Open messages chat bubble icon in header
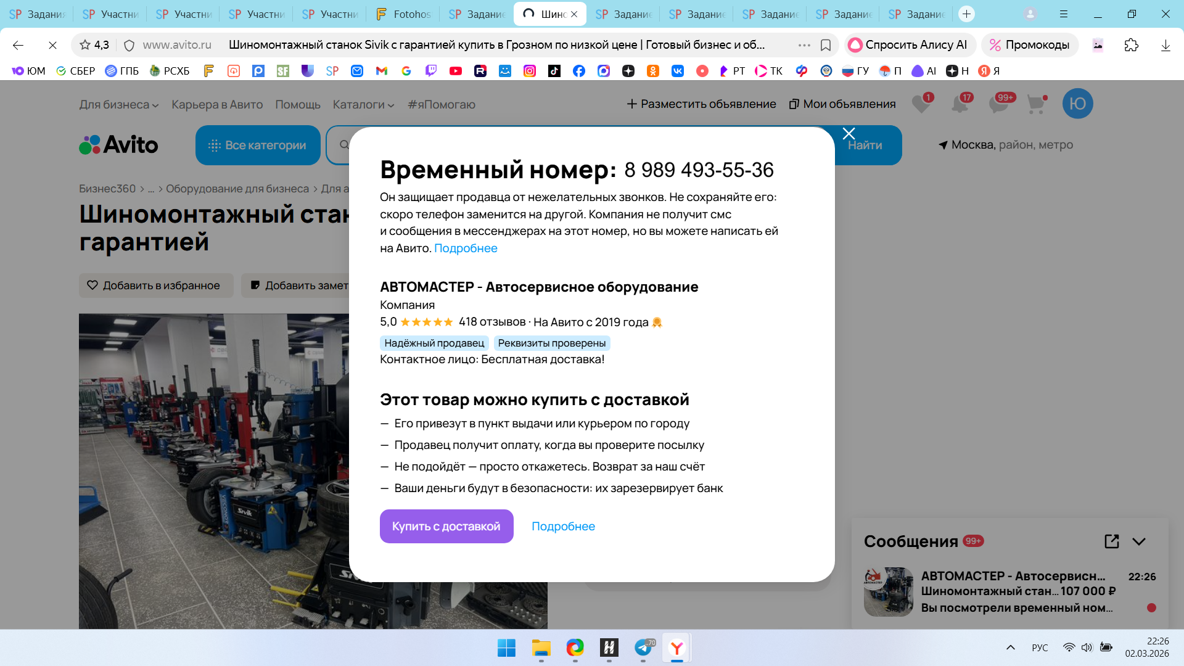 999,104
